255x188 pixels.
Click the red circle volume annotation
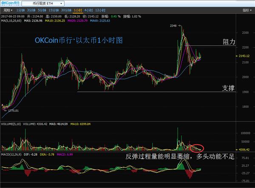pyautogui.click(x=196, y=147)
